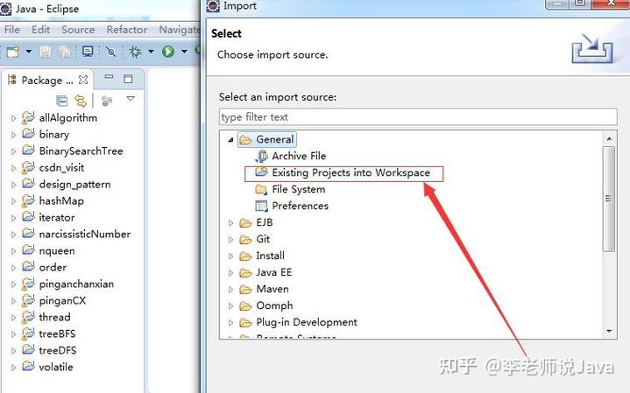Expand the Maven import category
630x393 pixels.
[231, 290]
